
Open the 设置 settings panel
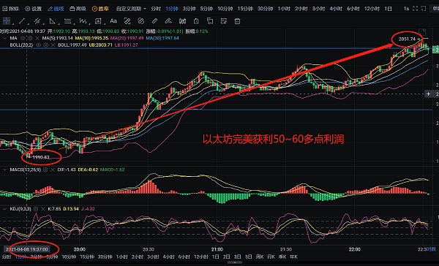click(x=34, y=9)
